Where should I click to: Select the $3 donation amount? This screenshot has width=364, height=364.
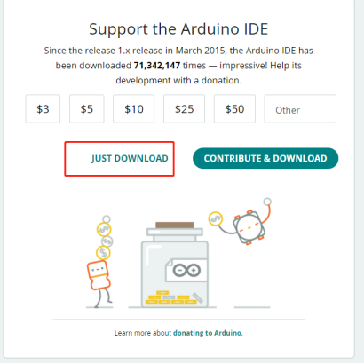43,109
